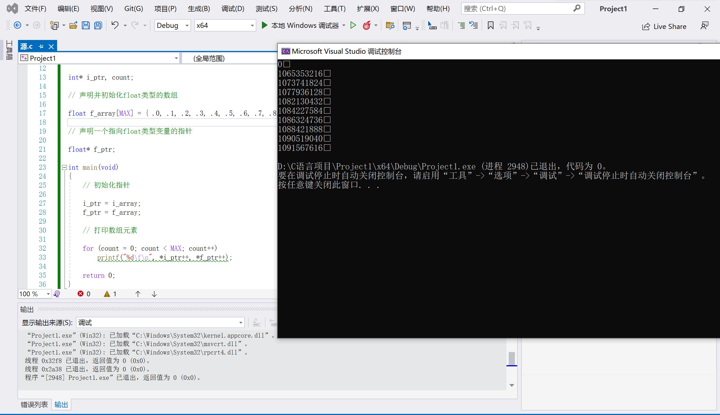Click the debug console title bar
This screenshot has width=720, height=415.
[x=499, y=51]
